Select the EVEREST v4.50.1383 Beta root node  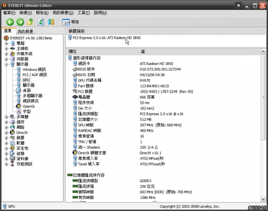pyautogui.click(x=31, y=38)
